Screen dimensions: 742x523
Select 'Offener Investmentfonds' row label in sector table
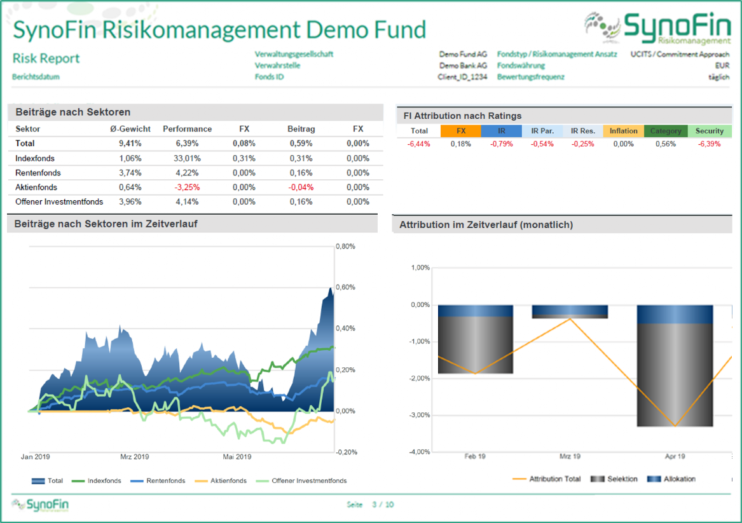coord(59,201)
